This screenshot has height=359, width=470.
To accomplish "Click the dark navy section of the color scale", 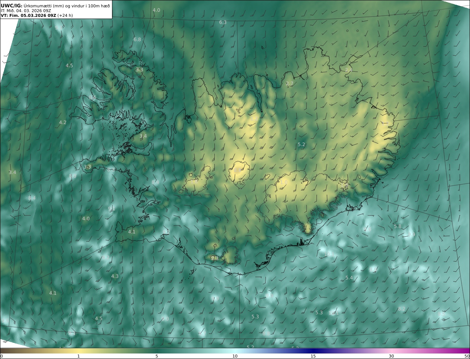I will pyautogui.click(x=314, y=351).
